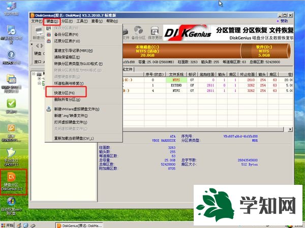The height and width of the screenshot is (228, 305).
Task: Click start cylinder value 2611 in EXTEND row
Action: tap(210, 85)
